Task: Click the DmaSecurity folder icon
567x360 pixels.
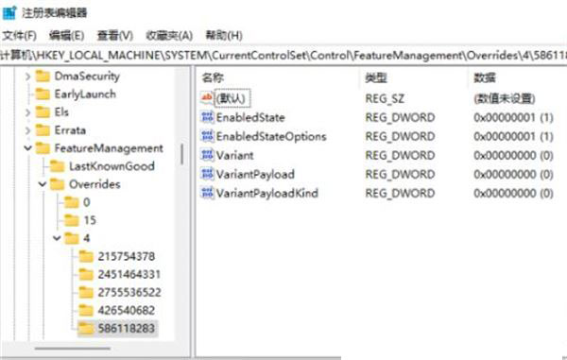Action: pos(43,77)
